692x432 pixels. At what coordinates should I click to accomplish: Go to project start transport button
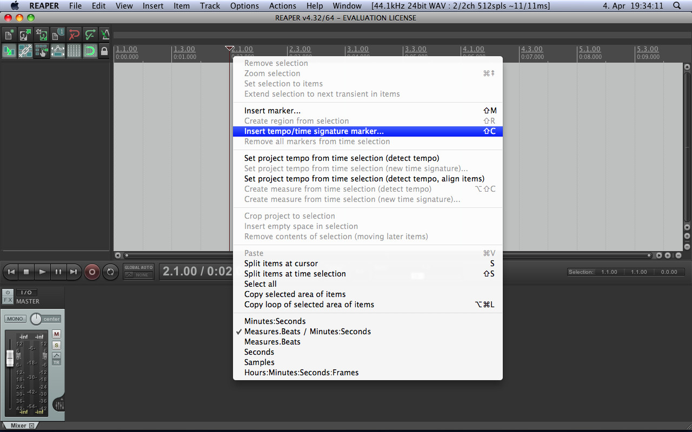tap(11, 272)
